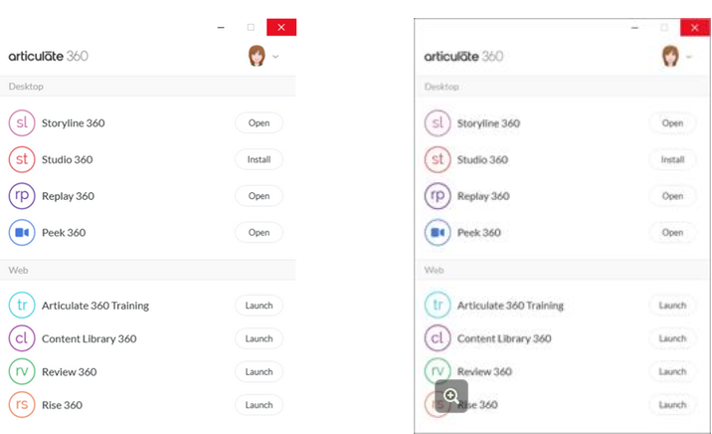712x434 pixels.
Task: Select Rise 360 text in right window
Action: click(x=477, y=405)
